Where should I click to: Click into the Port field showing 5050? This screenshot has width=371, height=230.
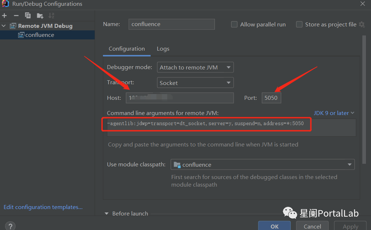coord(271,98)
